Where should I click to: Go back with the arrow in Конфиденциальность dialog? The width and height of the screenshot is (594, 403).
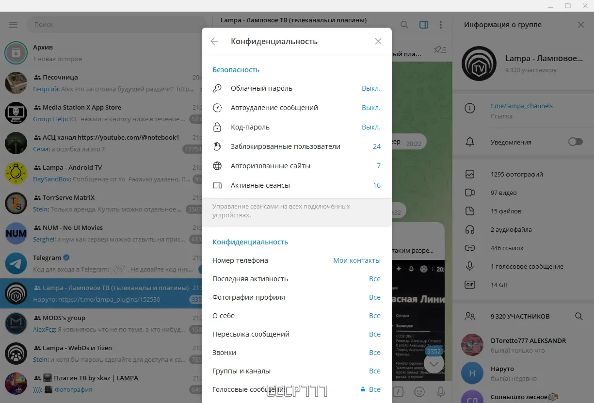[214, 42]
